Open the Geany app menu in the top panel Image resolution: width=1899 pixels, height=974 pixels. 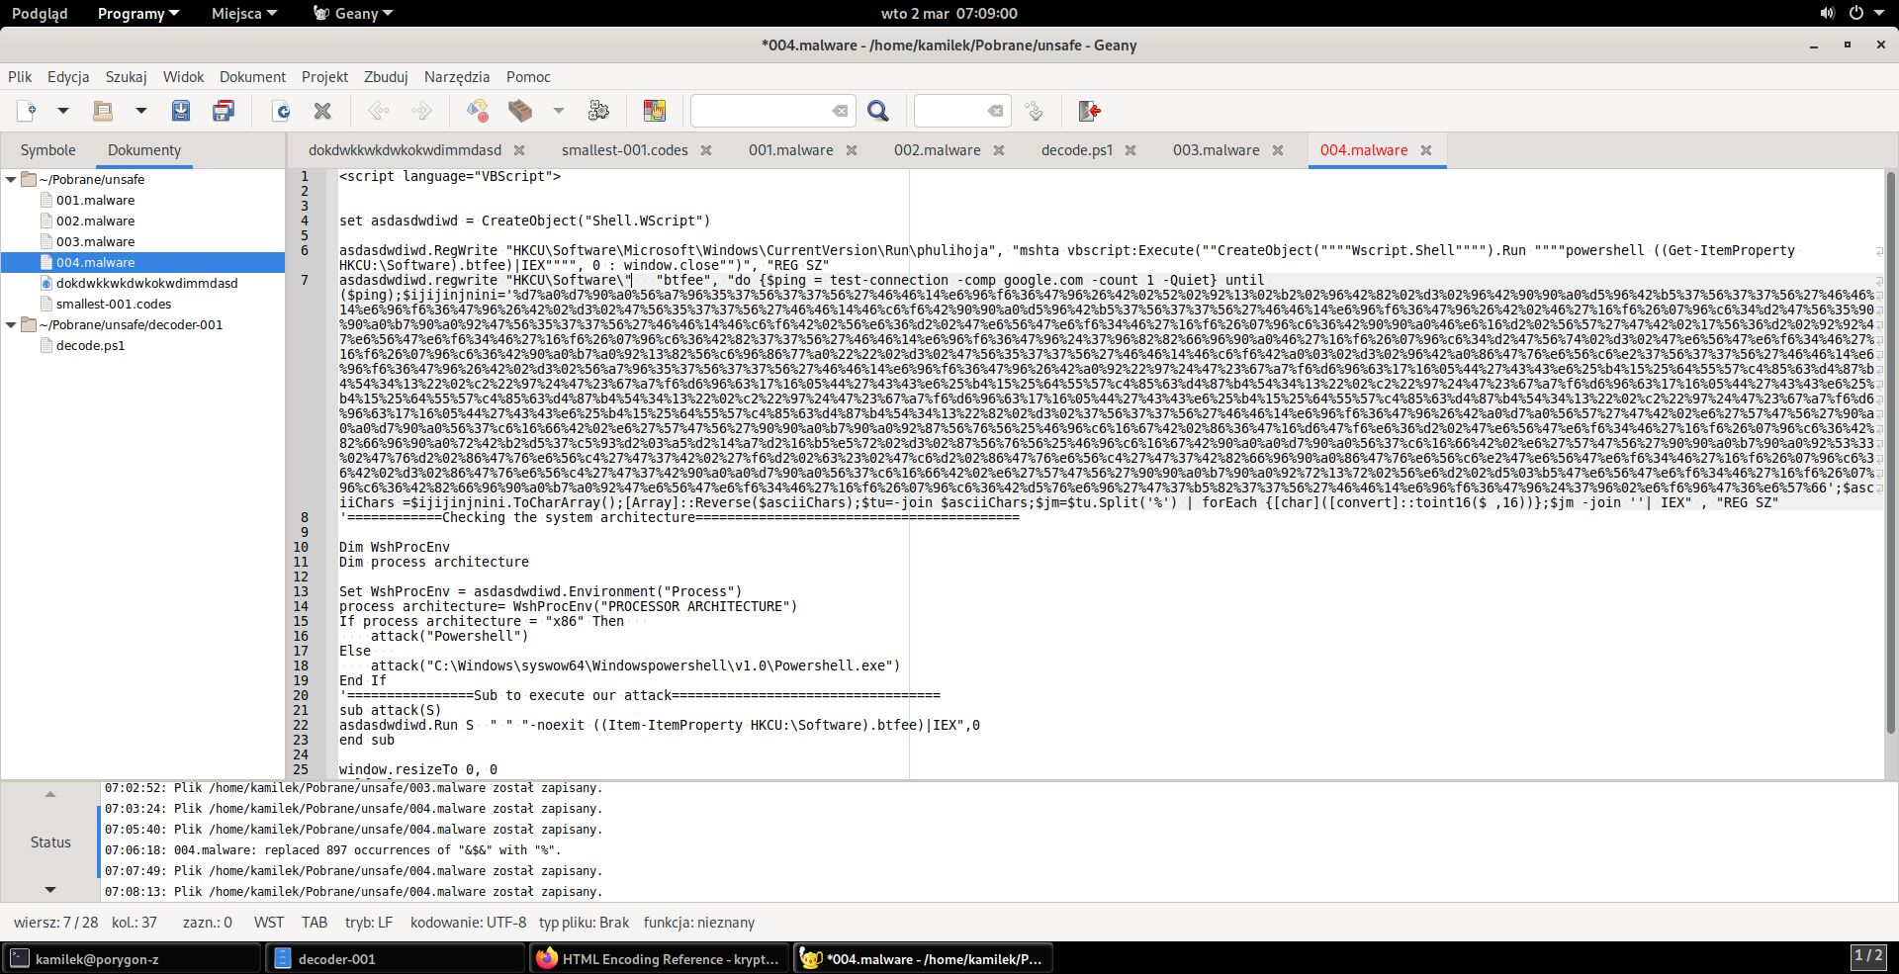click(x=353, y=14)
